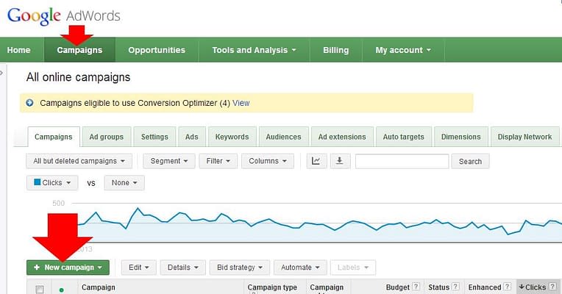Viewport: 562px width, 294px height.
Task: Switch to the Keywords tab
Action: pos(232,137)
